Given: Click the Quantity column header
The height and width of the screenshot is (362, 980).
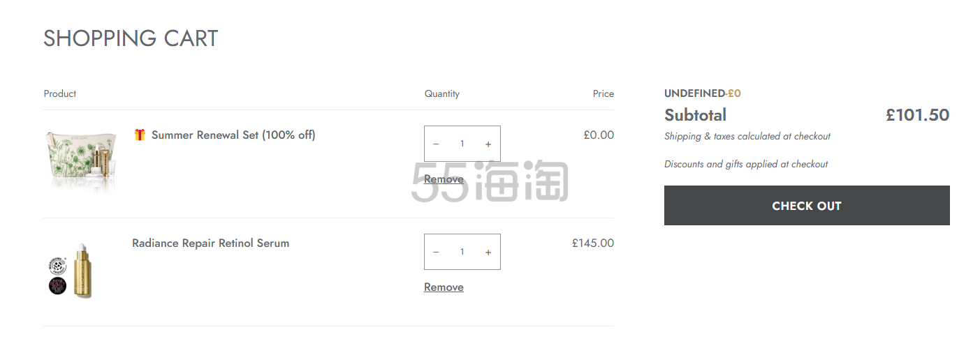Looking at the screenshot, I should [x=441, y=93].
